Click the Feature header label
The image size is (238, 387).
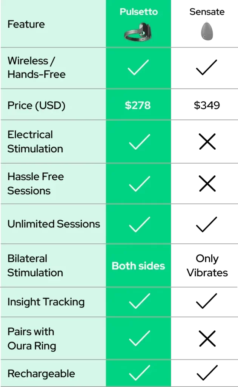(x=26, y=25)
